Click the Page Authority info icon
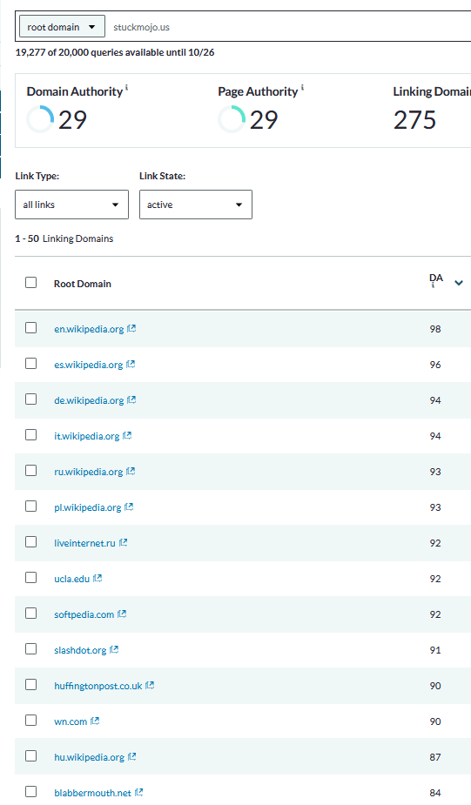This screenshot has width=471, height=805. coord(302,88)
